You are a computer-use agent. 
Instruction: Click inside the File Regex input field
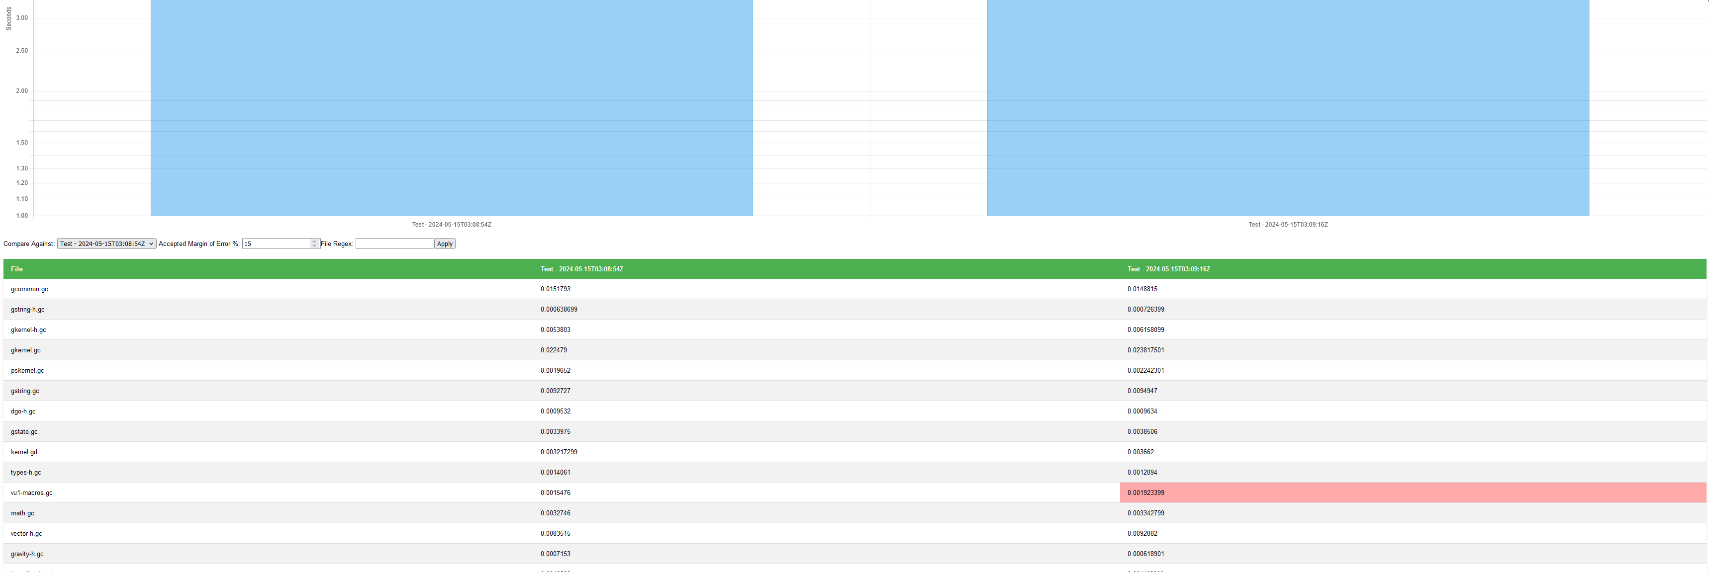click(x=394, y=244)
